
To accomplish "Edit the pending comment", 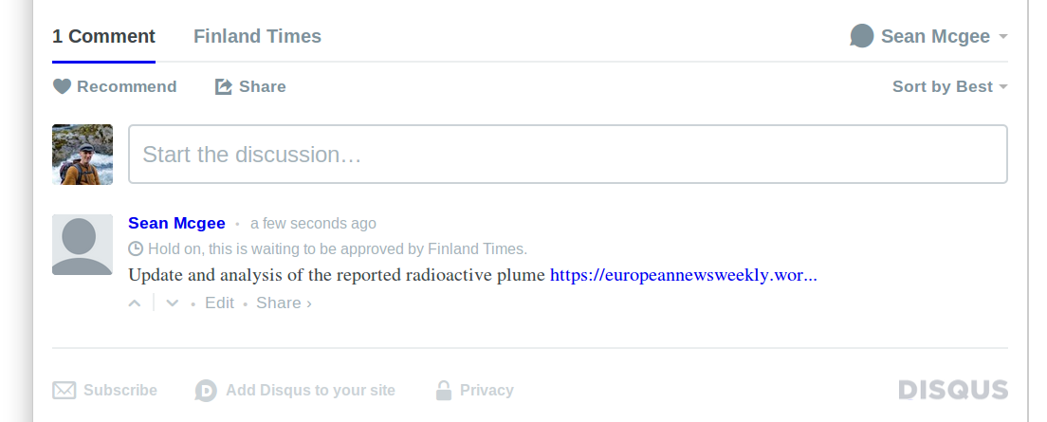I will (219, 303).
